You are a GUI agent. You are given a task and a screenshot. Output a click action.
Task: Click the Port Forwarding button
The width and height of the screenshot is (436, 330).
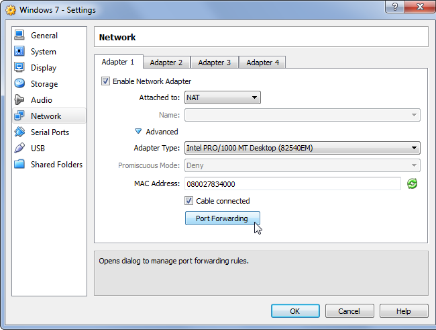point(222,218)
